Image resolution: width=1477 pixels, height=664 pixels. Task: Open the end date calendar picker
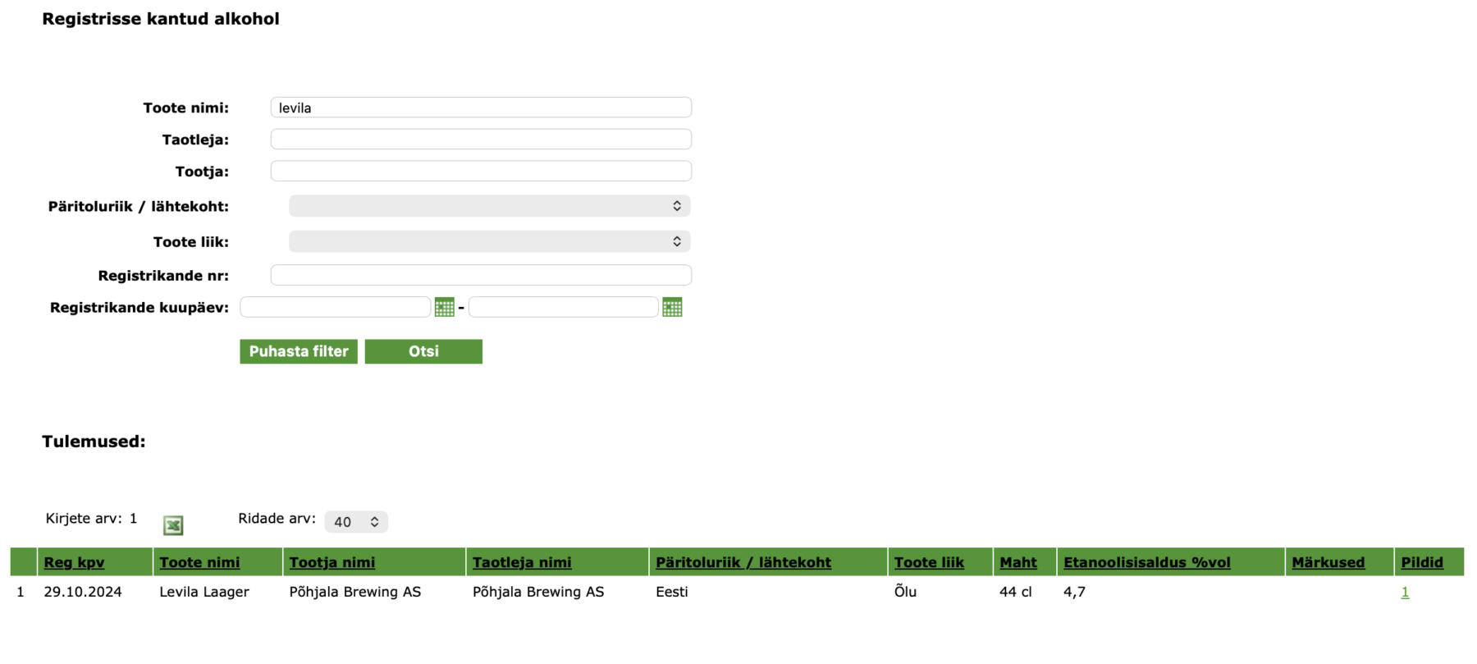[672, 308]
